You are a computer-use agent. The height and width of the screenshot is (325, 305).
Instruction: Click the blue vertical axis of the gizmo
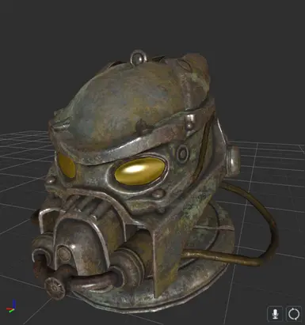tap(13, 304)
